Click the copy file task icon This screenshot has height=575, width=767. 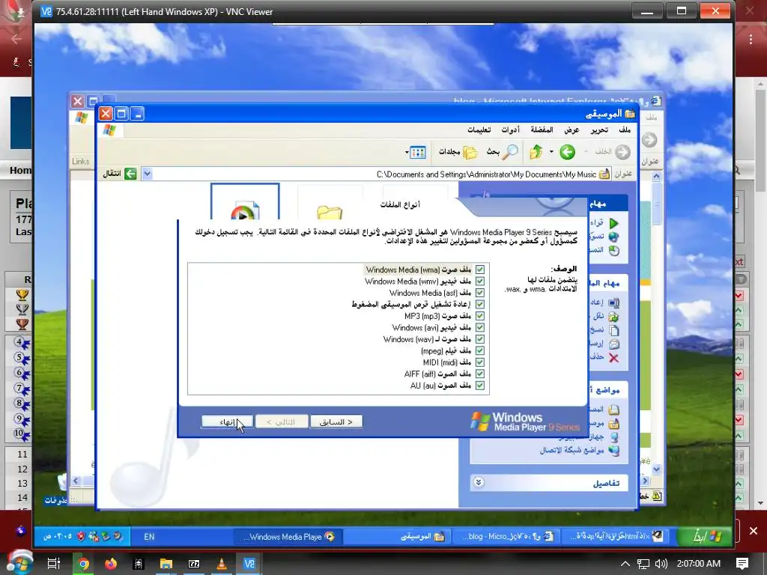(613, 330)
